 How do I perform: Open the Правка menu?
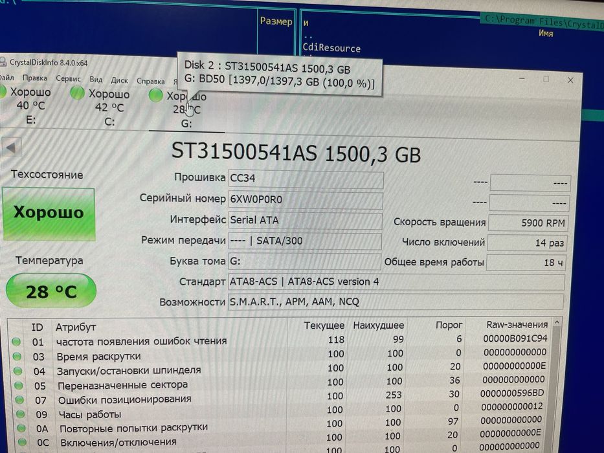click(x=35, y=78)
